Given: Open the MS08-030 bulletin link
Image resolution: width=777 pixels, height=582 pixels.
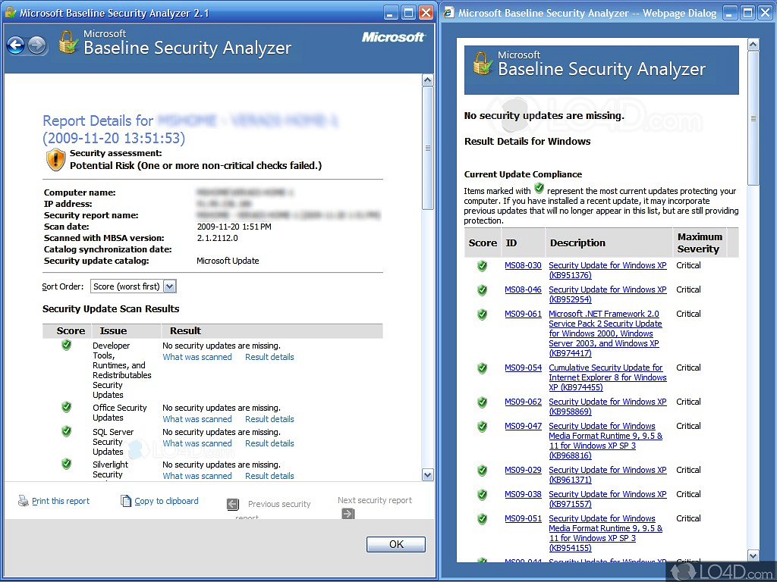Looking at the screenshot, I should [522, 265].
